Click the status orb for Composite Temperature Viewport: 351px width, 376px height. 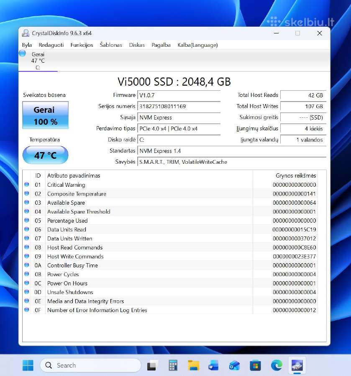coord(27,193)
